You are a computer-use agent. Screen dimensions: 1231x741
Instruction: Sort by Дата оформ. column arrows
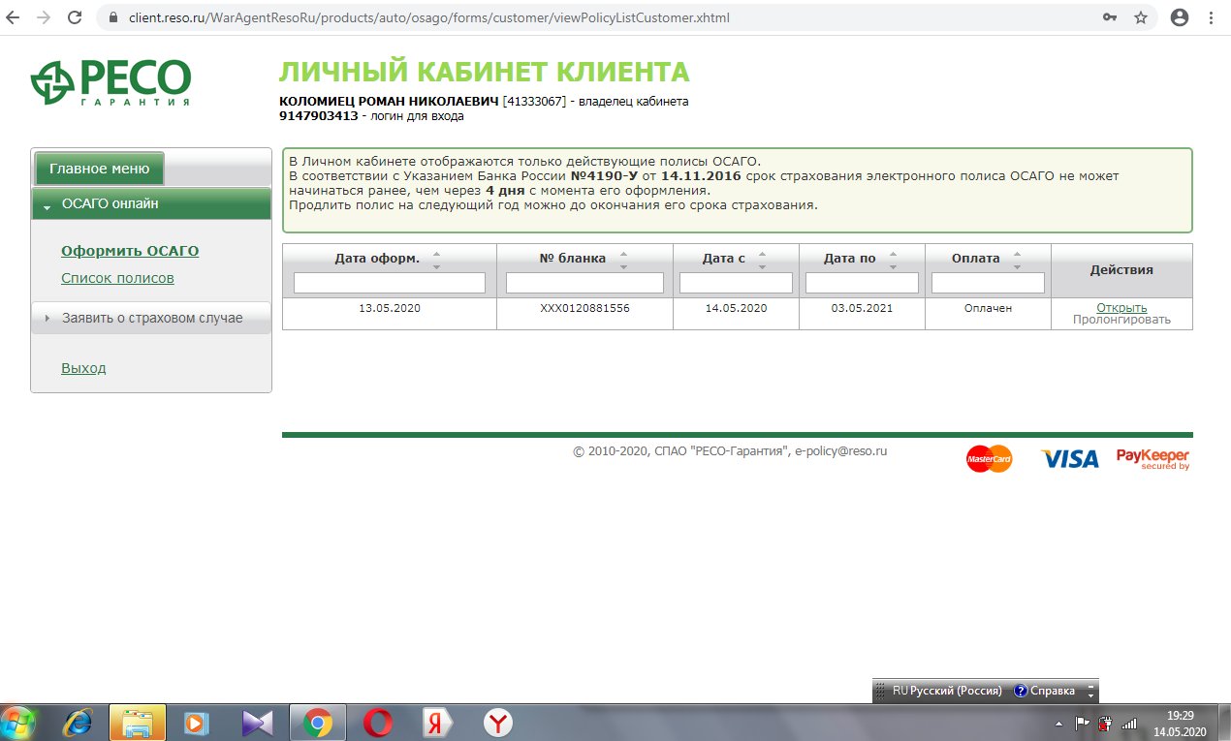(x=436, y=259)
